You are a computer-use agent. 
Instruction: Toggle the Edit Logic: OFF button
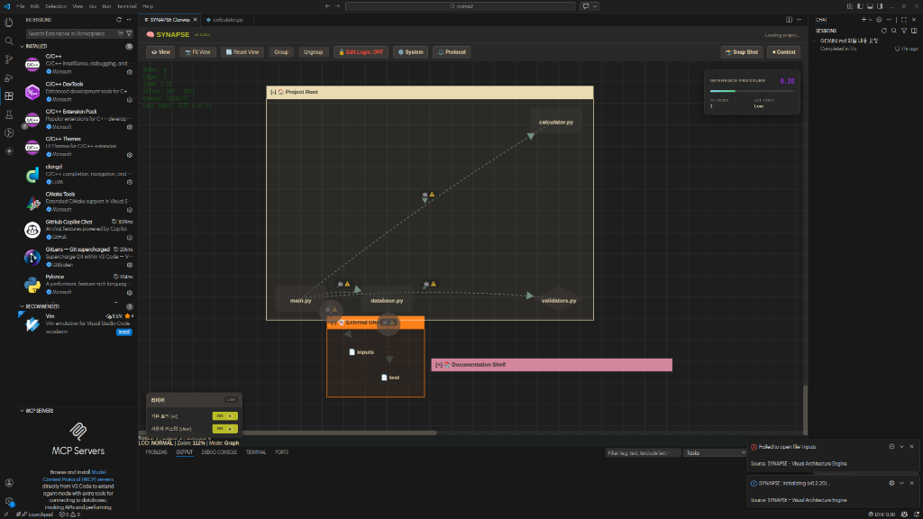click(360, 52)
